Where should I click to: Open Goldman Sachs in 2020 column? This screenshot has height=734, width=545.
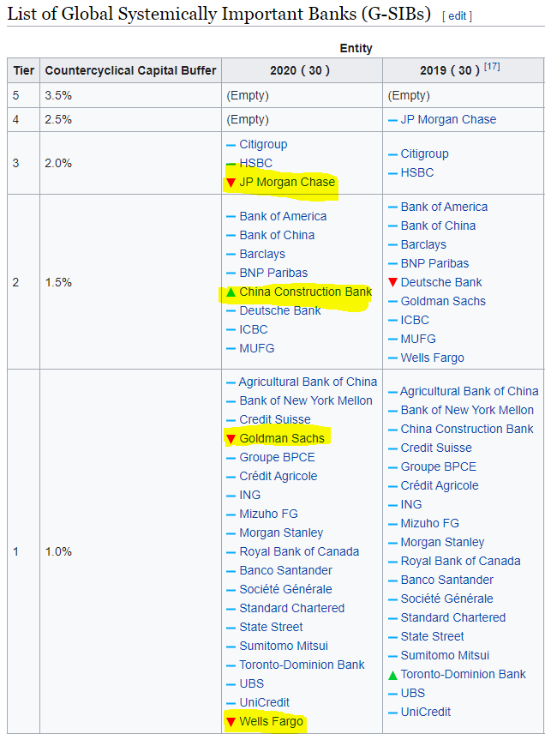click(282, 439)
